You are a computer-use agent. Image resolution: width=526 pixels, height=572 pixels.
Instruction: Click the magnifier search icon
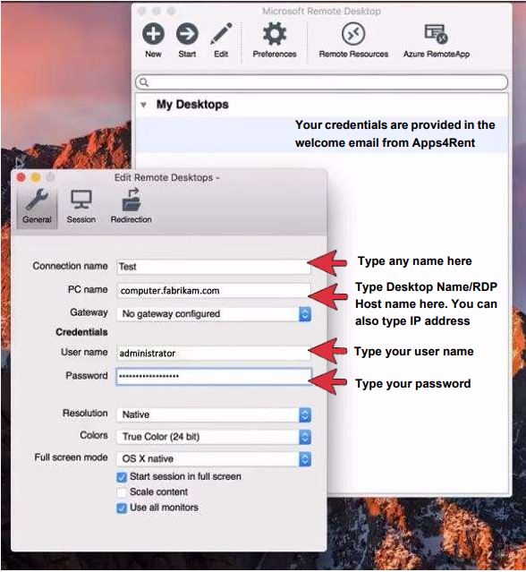pos(144,82)
